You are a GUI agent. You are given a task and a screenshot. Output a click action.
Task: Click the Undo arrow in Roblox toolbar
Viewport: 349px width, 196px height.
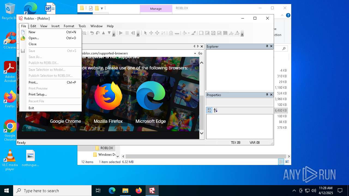(x=92, y=33)
